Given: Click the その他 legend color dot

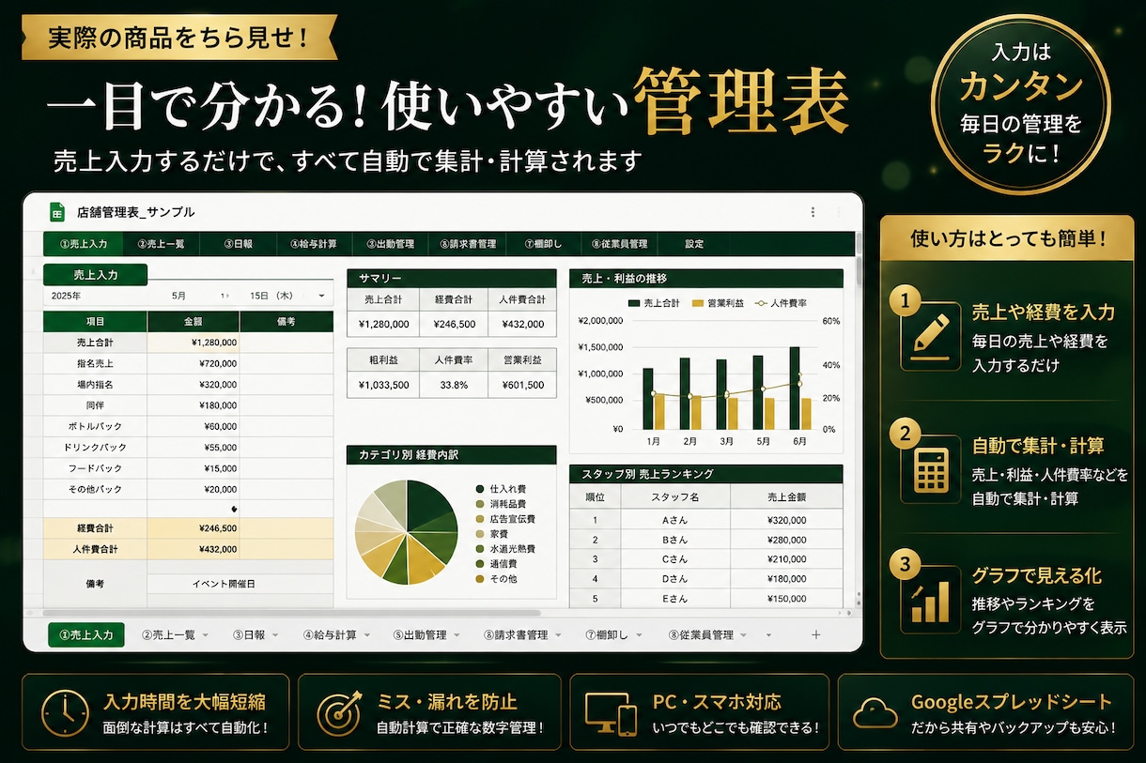Looking at the screenshot, I should 480,579.
